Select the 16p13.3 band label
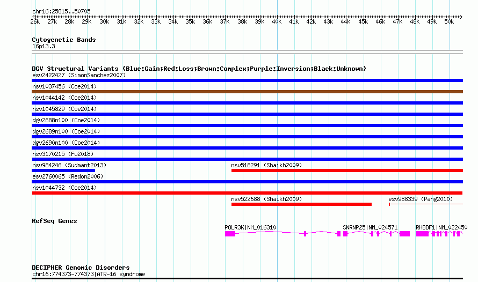The height and width of the screenshot is (282, 478). 44,46
